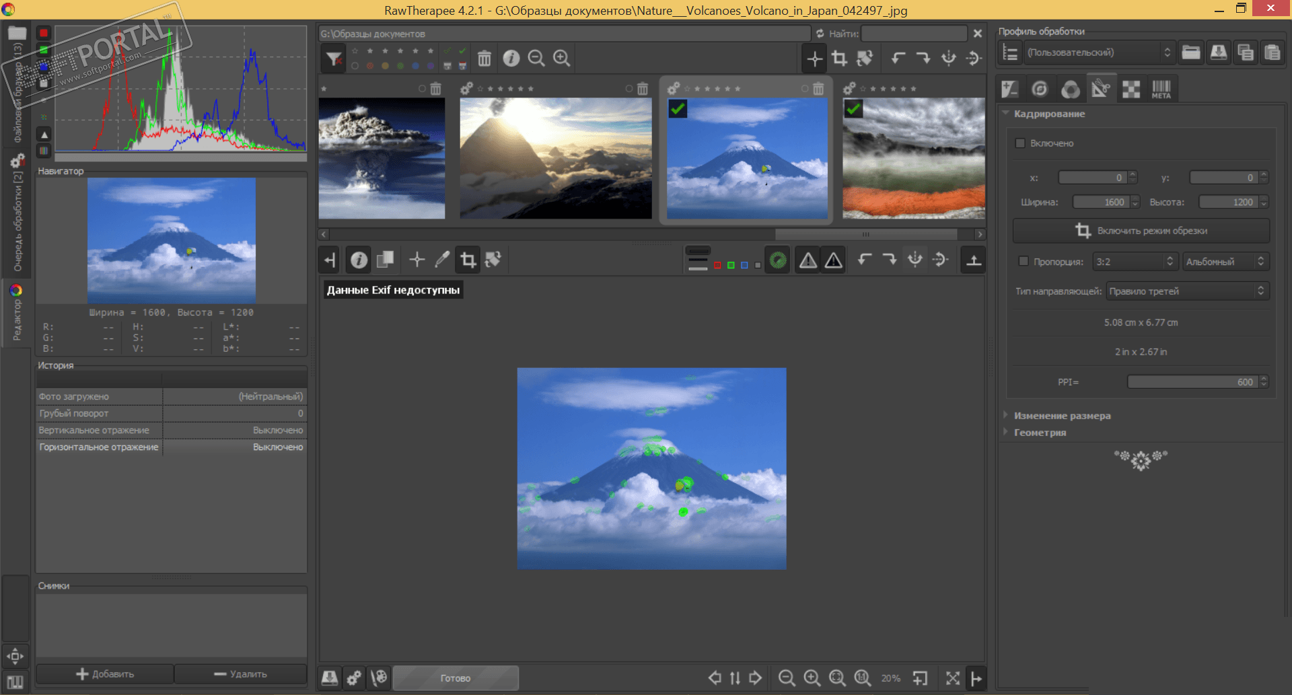Open the Правило третей guide type dropdown

coord(1187,291)
